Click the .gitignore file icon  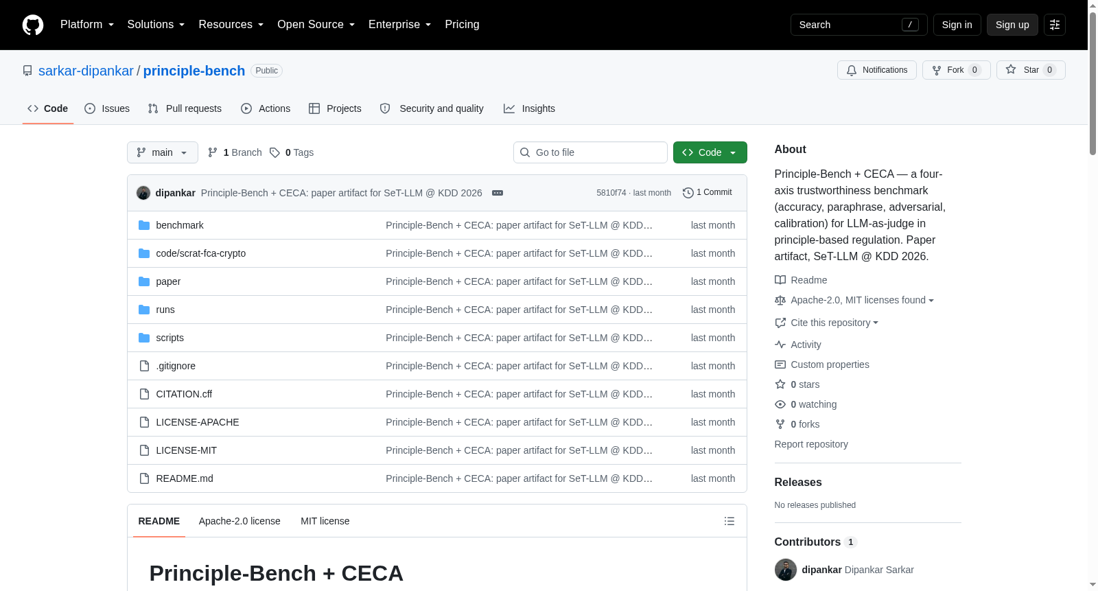pos(144,366)
